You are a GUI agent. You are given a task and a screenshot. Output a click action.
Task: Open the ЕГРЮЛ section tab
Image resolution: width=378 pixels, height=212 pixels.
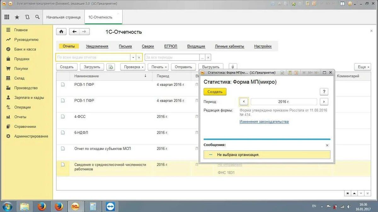click(171, 46)
